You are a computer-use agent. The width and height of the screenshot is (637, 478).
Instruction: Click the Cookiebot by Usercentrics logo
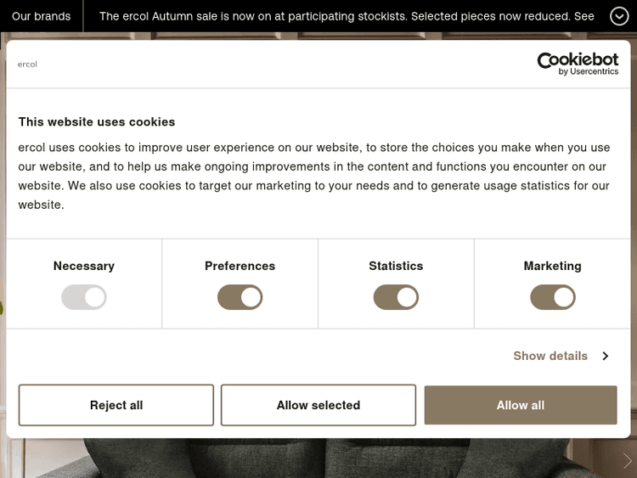tap(577, 64)
